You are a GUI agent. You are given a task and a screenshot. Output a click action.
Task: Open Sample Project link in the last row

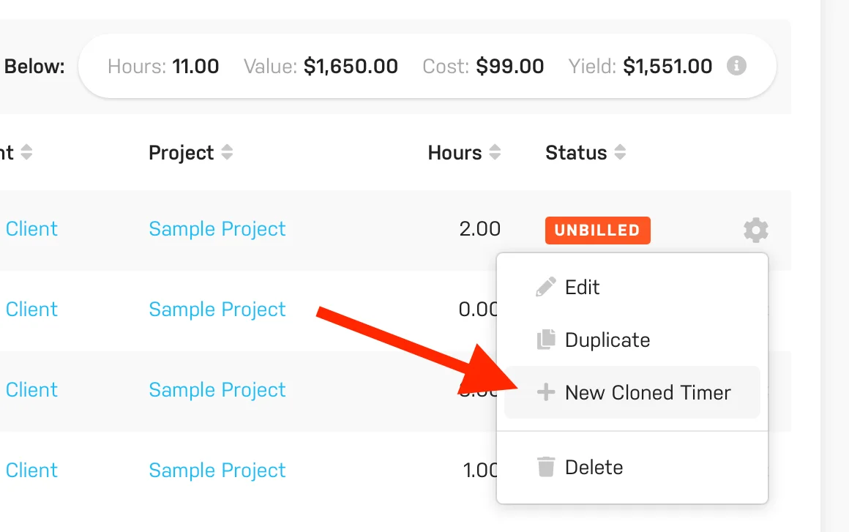(x=217, y=471)
